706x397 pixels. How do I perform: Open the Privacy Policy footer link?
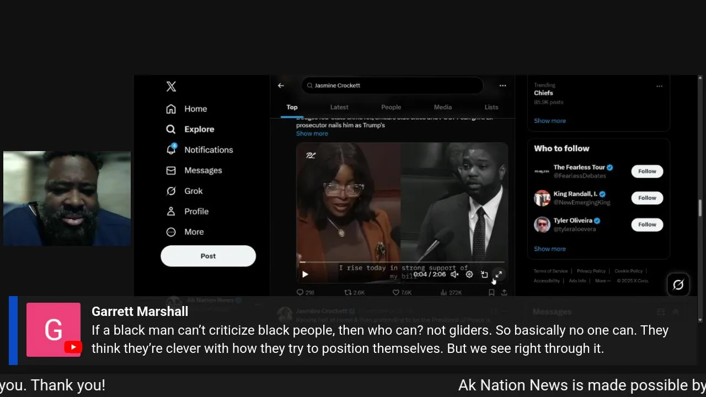pyautogui.click(x=591, y=271)
